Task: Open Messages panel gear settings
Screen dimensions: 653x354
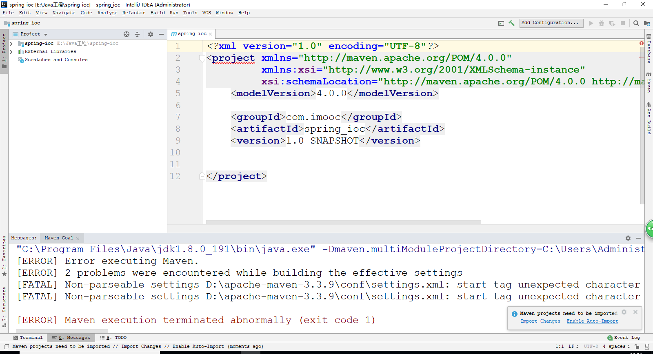Action: click(628, 238)
